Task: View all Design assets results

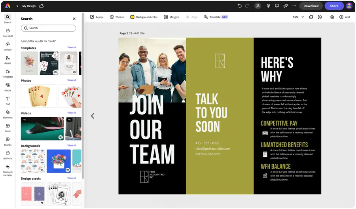Action: tap(72, 178)
